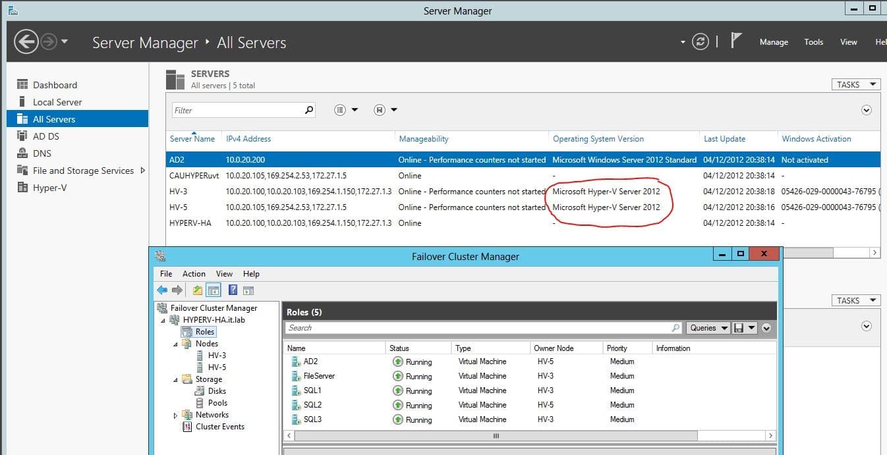This screenshot has height=455, width=887.
Task: Open the Tools menu
Action: [813, 42]
